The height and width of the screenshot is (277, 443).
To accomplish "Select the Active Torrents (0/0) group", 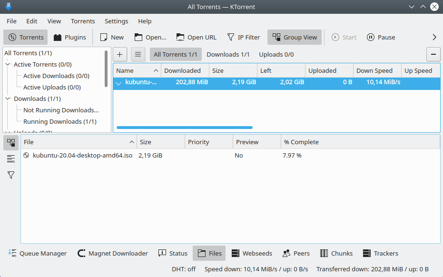I will click(43, 64).
